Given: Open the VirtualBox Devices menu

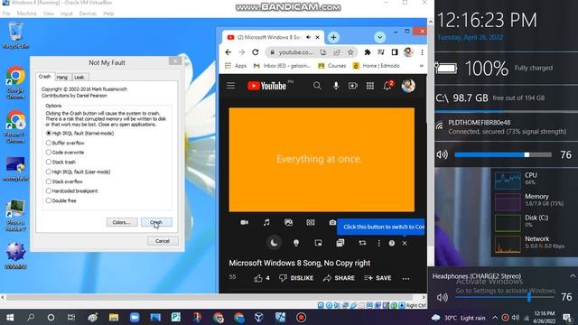Looking at the screenshot, I should pos(88,14).
